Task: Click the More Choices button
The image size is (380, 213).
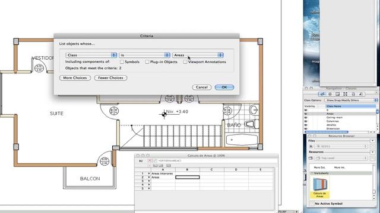Action: pyautogui.click(x=75, y=78)
